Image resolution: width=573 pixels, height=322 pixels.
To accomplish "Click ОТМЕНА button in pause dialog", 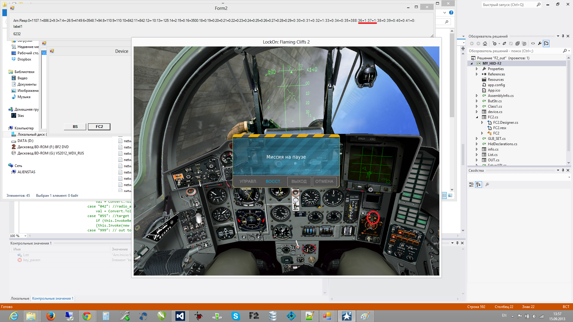I will (324, 181).
